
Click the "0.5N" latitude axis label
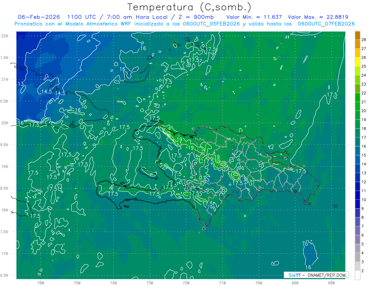5,101
